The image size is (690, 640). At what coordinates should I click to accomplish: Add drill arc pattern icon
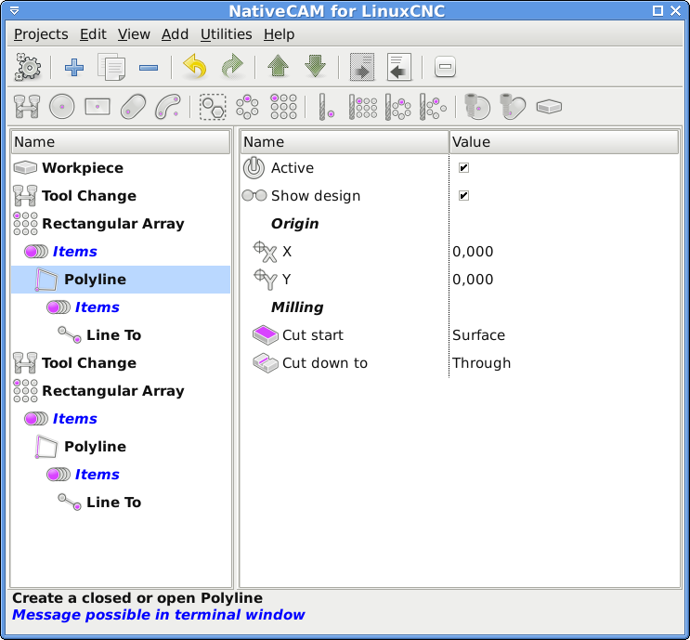(x=433, y=107)
